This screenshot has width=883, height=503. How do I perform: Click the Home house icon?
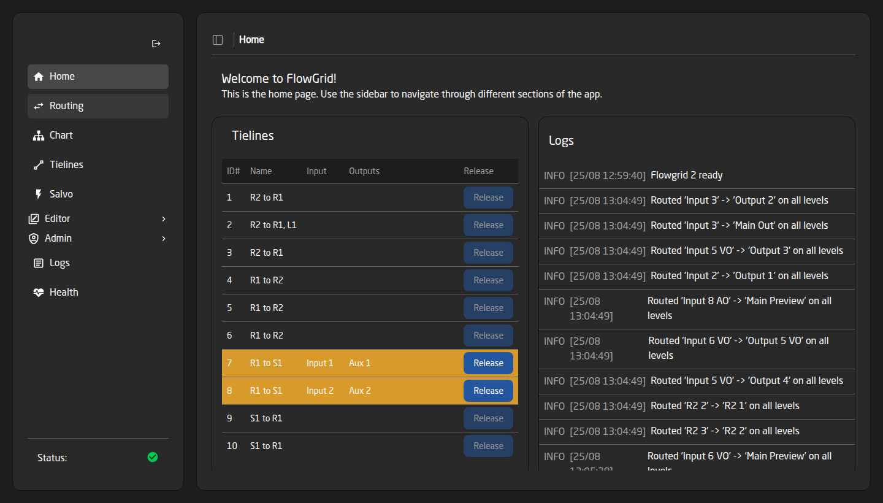click(39, 77)
